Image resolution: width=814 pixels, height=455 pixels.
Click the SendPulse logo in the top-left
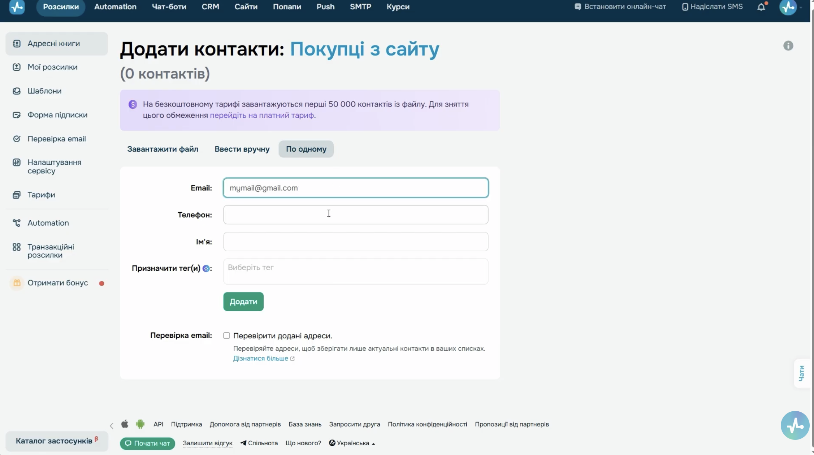(17, 7)
